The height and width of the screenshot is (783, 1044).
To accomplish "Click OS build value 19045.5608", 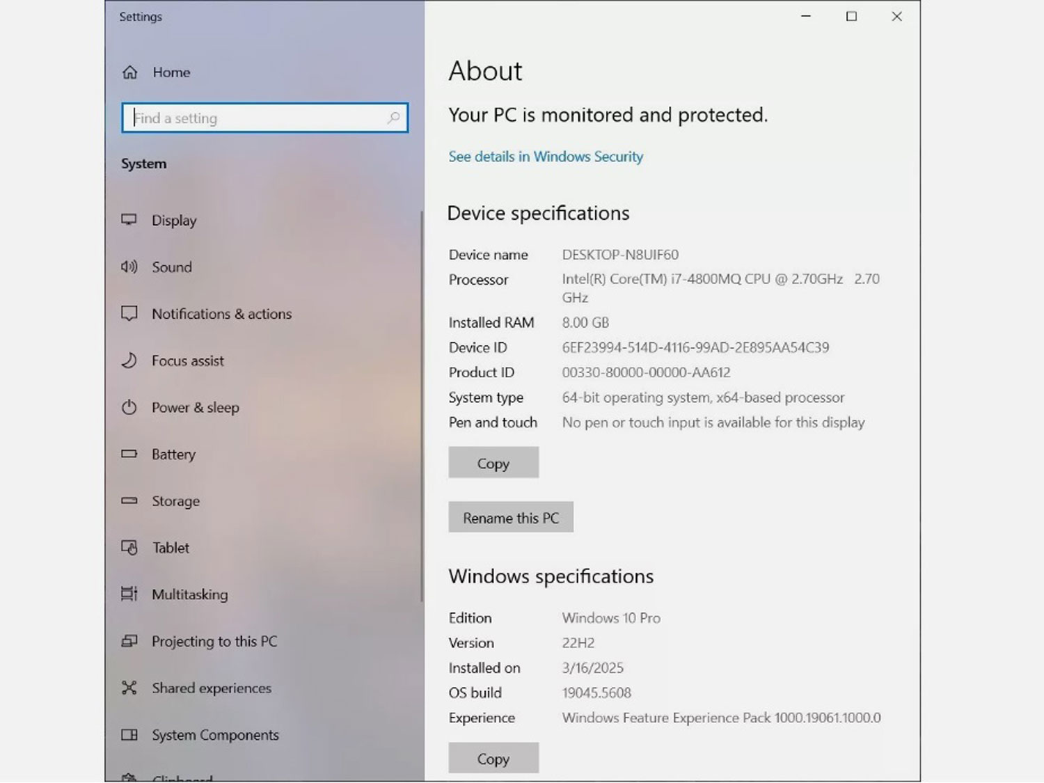I will coord(596,693).
